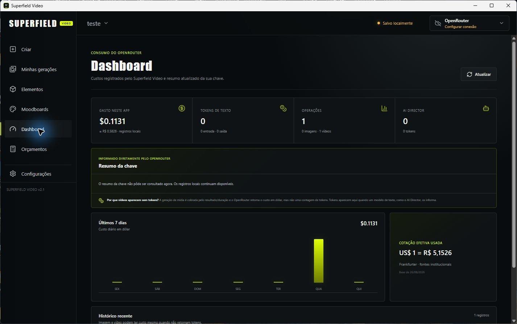Click the 'COTAÇÃO EFETIVA USADA' label
Image resolution: width=517 pixels, height=324 pixels.
421,243
